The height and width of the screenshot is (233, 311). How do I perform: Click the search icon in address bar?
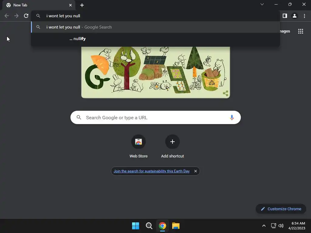38,16
